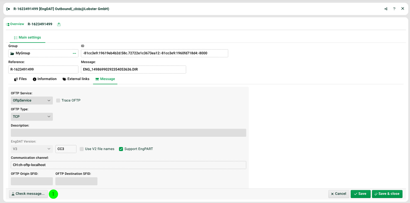The image size is (410, 203).
Task: Switch to the Information tab
Action: [x=44, y=79]
